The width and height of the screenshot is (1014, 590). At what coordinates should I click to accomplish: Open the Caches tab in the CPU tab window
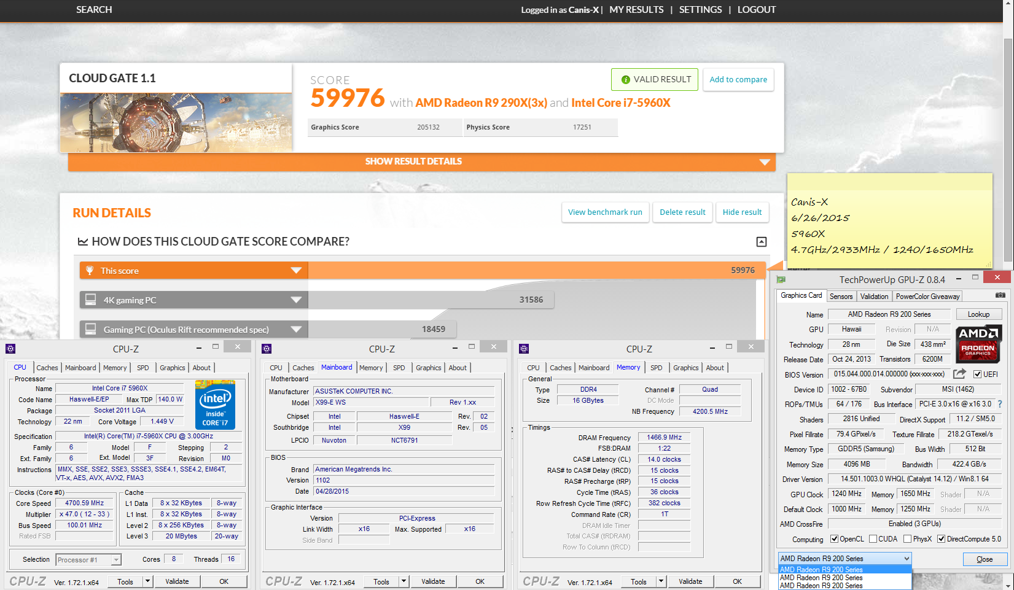point(47,368)
